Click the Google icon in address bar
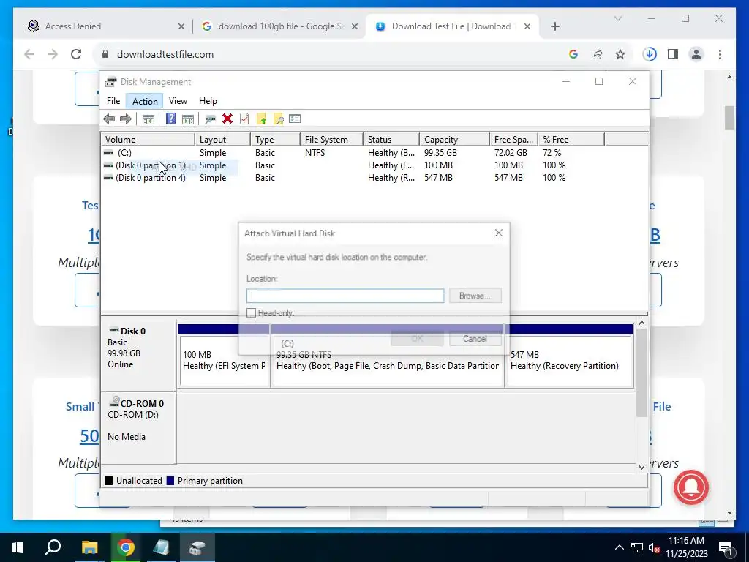Screen dimensions: 749x562 point(573,54)
